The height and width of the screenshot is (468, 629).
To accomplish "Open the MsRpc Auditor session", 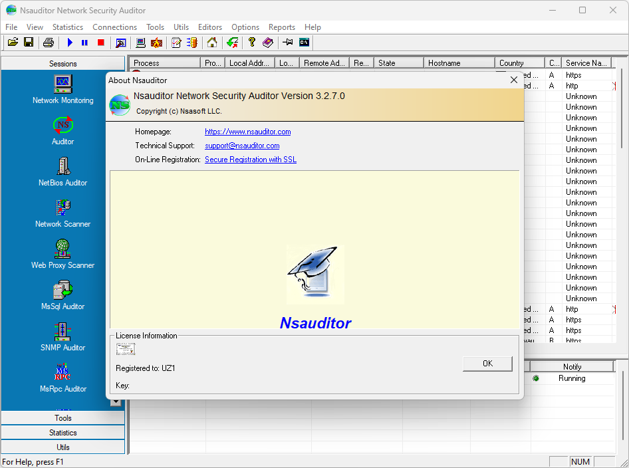I will point(63,378).
